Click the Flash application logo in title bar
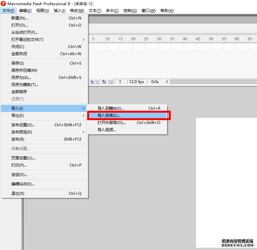Screen dimensions: 257x250 tap(4, 4)
